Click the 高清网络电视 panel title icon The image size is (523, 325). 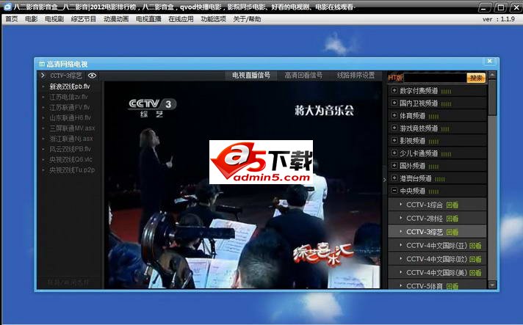(x=42, y=64)
